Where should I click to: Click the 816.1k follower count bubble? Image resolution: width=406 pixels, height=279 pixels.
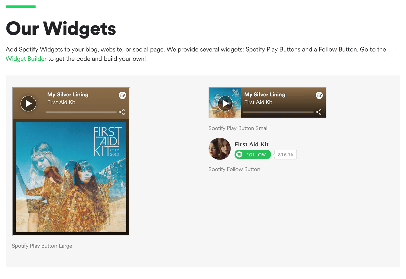(286, 155)
